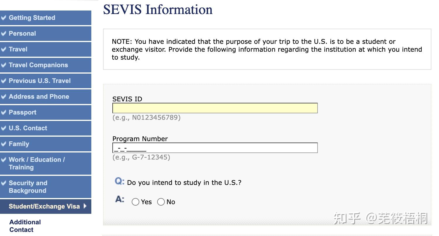Screen dimensions: 439x236
Task: Open Work / Education / Training section
Action: coord(37,163)
